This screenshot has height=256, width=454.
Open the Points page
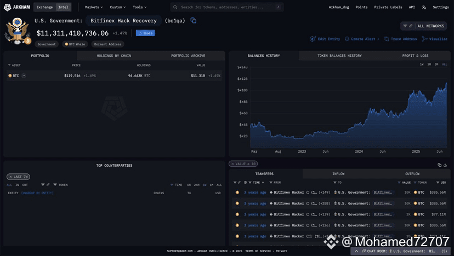[x=361, y=7]
